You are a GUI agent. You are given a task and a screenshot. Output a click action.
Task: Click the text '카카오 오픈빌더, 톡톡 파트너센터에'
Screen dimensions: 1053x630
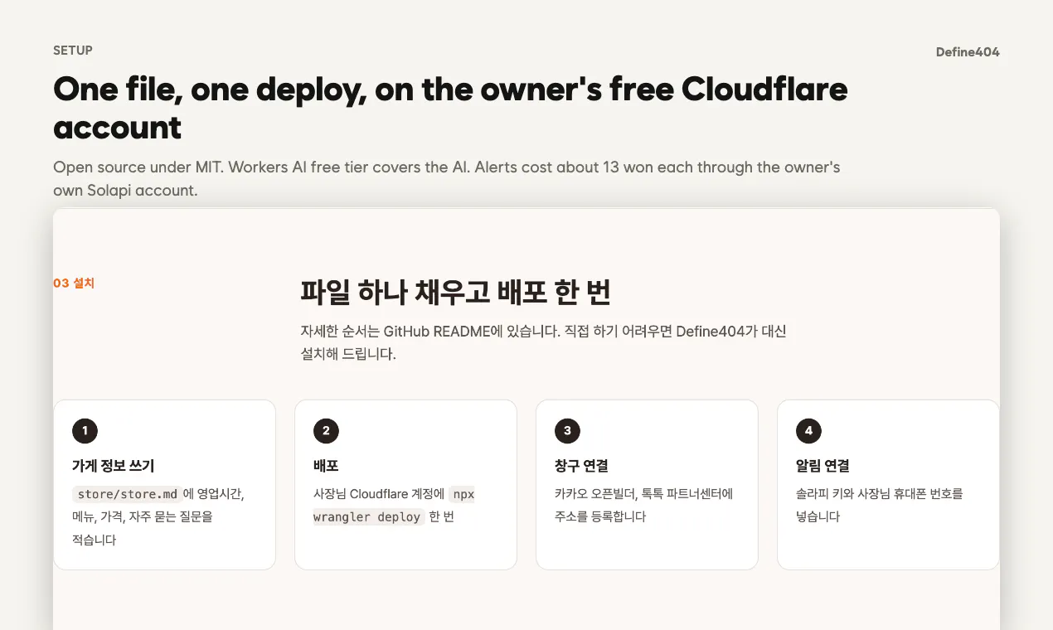[644, 494]
